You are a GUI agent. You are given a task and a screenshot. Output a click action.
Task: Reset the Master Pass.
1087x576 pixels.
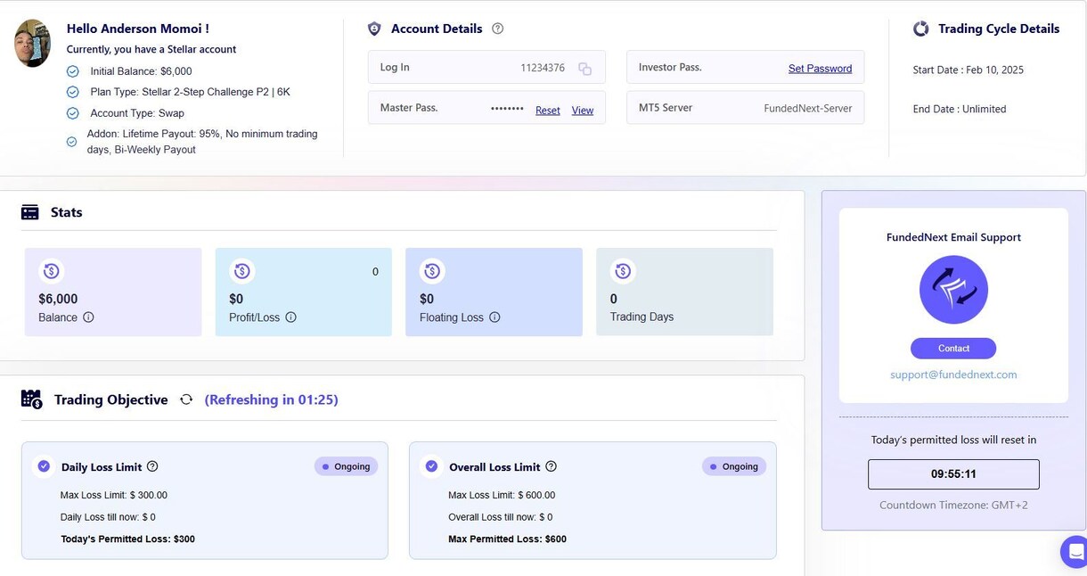click(548, 111)
